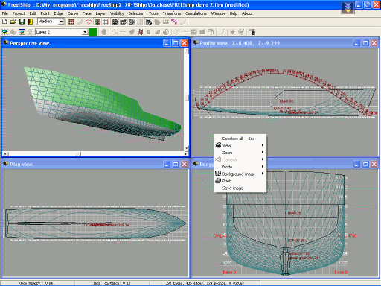Open the Edge menu

pos(59,13)
